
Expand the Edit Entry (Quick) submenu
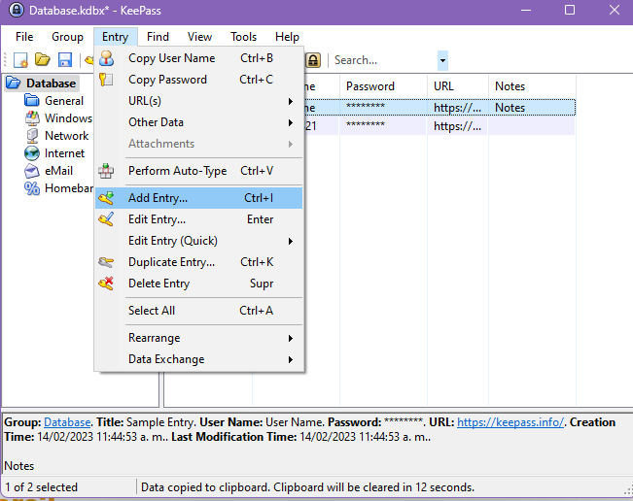click(291, 241)
